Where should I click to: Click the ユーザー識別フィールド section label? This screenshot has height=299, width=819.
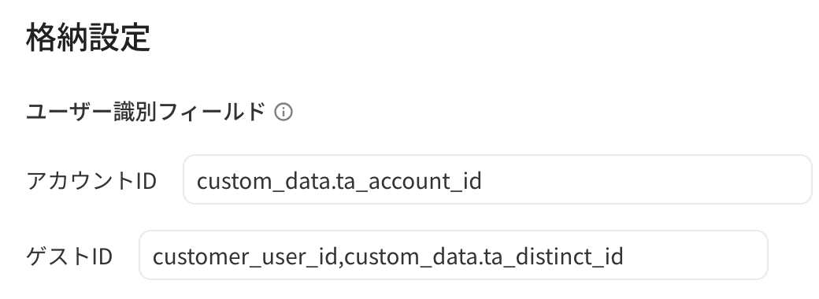146,112
